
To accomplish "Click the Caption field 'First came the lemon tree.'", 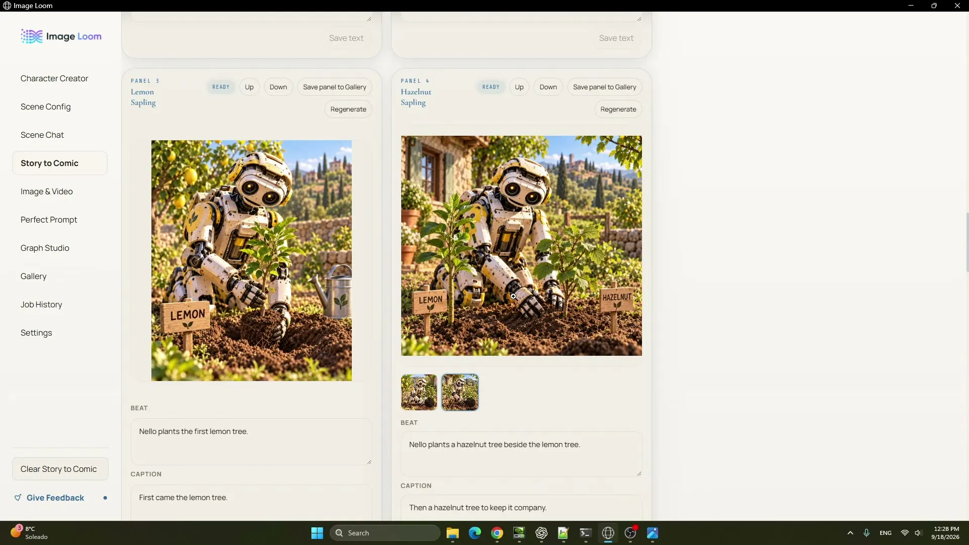I will pyautogui.click(x=251, y=503).
